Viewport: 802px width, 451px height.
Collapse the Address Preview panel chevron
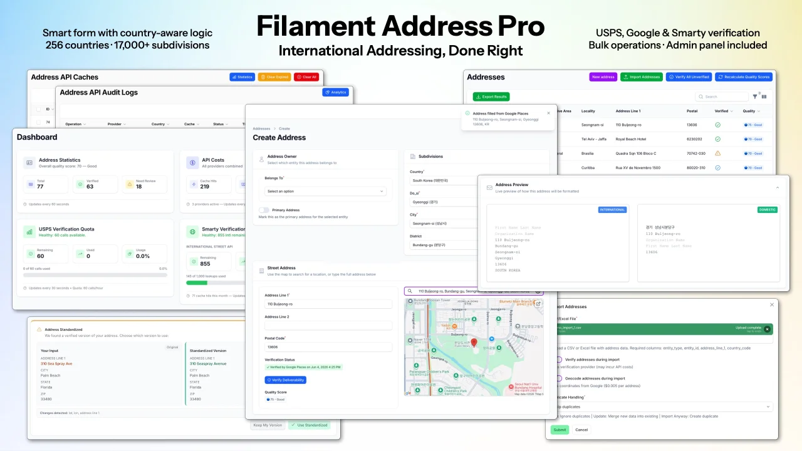click(778, 187)
